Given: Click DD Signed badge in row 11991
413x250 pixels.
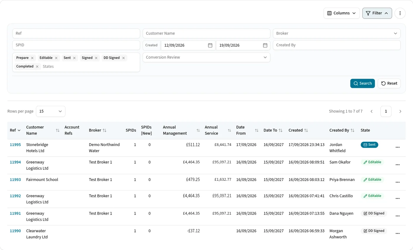Looking at the screenshot, I should (374, 213).
